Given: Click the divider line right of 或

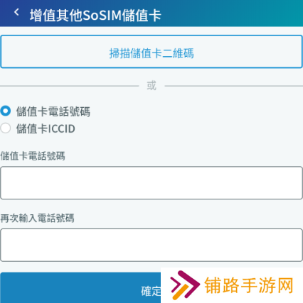Looking at the screenshot, I should click(x=234, y=86).
